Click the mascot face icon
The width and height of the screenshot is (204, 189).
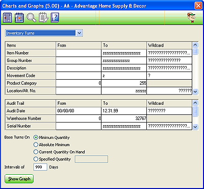[191, 18]
